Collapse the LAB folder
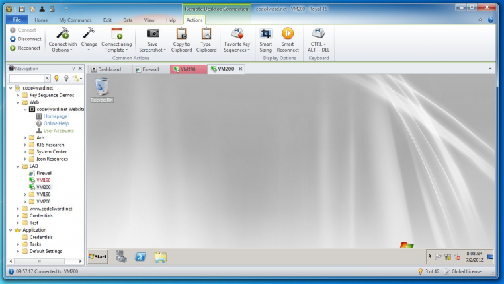504x284 pixels. click(x=18, y=166)
